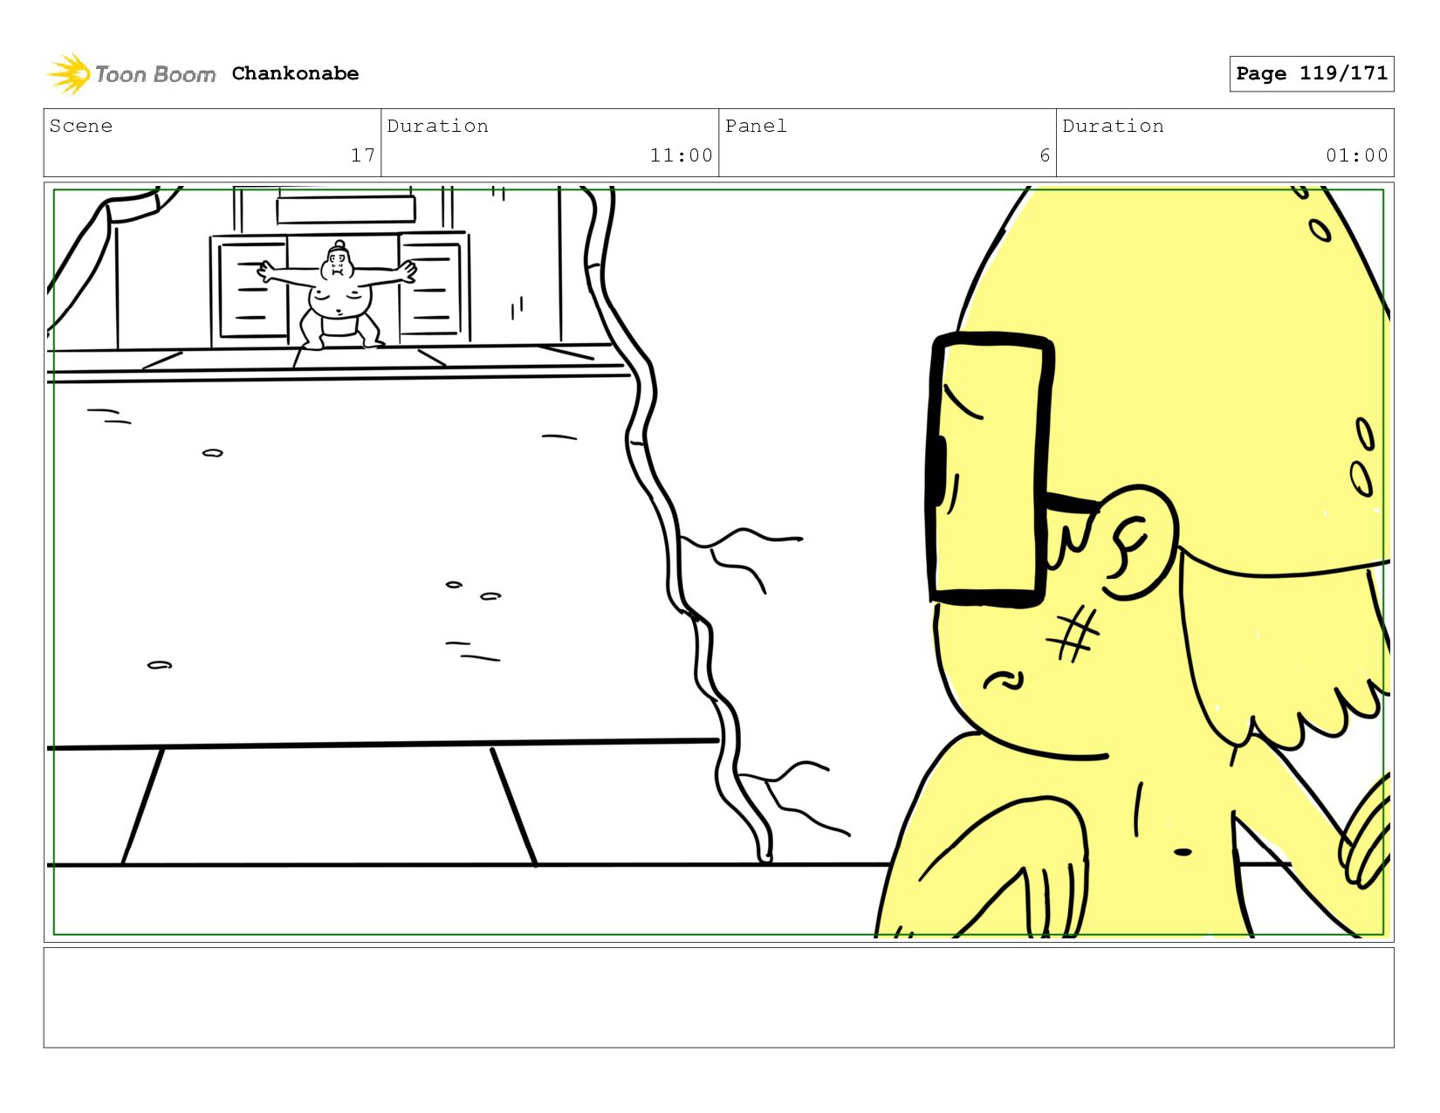Click the Toon Boom logo

[x=131, y=74]
